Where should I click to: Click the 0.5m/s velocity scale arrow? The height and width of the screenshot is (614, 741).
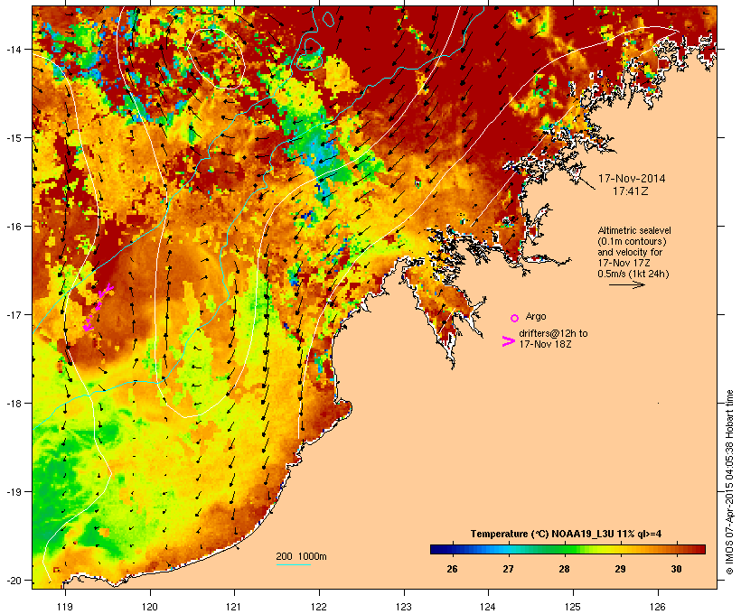pyautogui.click(x=626, y=284)
